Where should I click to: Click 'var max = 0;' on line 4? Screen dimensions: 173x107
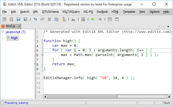click(65, 46)
